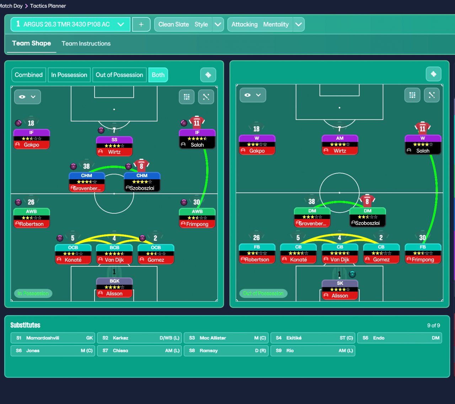The height and width of the screenshot is (404, 455).
Task: Select Wirtz's SS player card
Action: click(114, 146)
